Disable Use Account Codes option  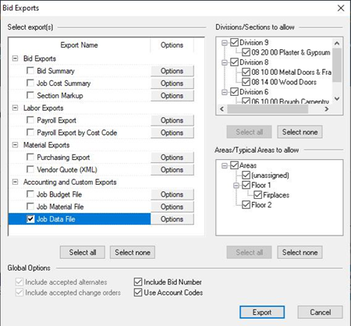(x=138, y=292)
